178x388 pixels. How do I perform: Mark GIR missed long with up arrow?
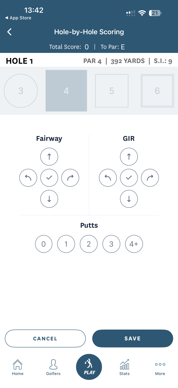pyautogui.click(x=129, y=157)
